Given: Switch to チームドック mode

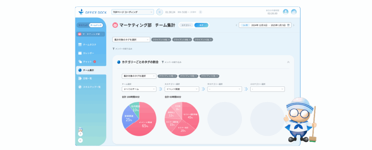Looking at the screenshot, I should (96, 25).
